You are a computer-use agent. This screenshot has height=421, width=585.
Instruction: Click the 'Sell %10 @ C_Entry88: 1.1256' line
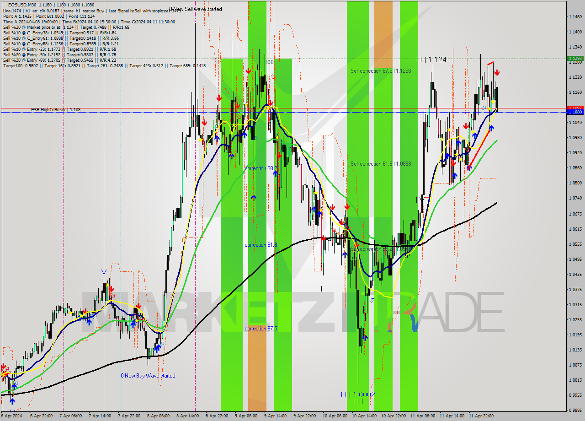pos(61,43)
